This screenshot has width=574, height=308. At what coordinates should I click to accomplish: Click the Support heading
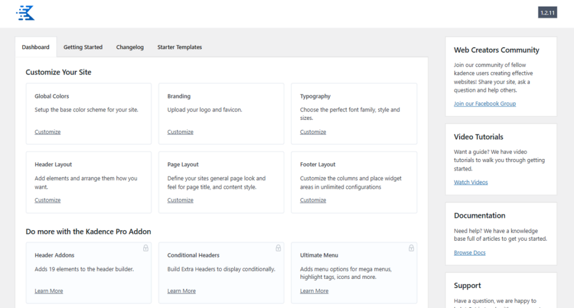[x=467, y=286]
